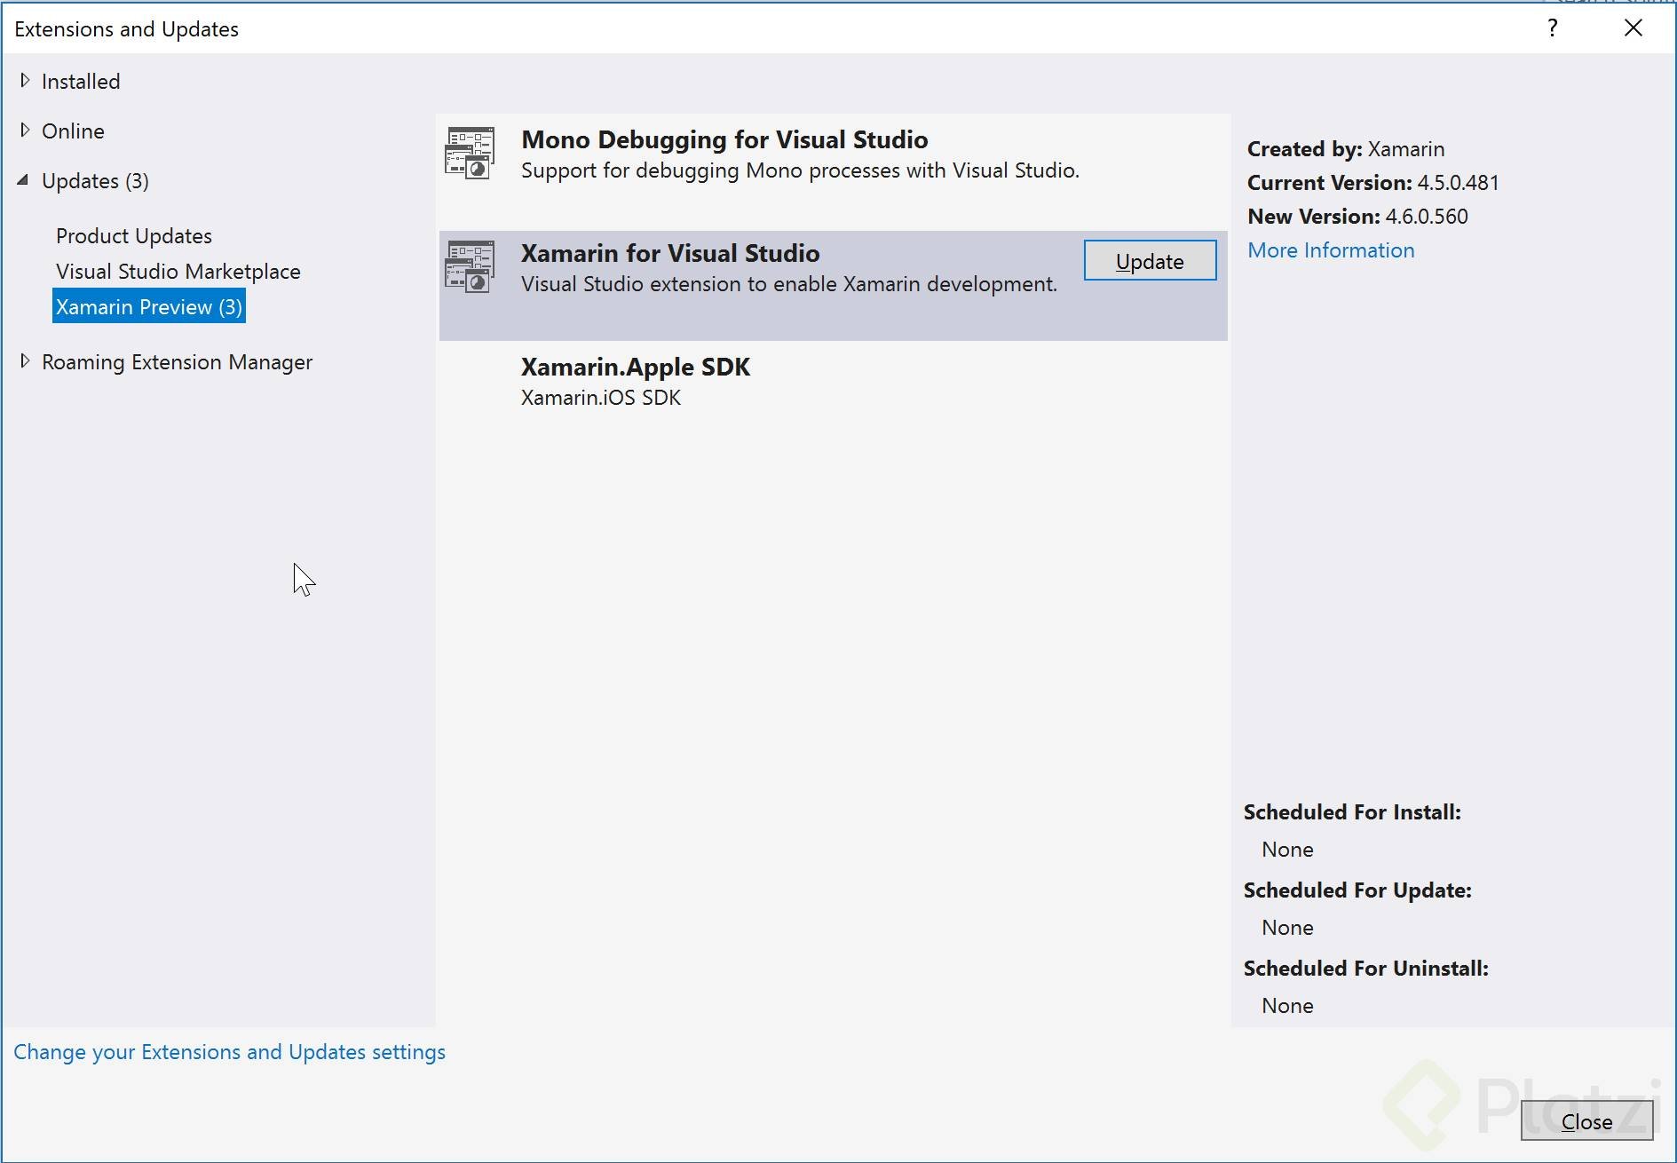This screenshot has width=1677, height=1163.
Task: Select Updates (3) in the sidebar
Action: click(x=94, y=180)
